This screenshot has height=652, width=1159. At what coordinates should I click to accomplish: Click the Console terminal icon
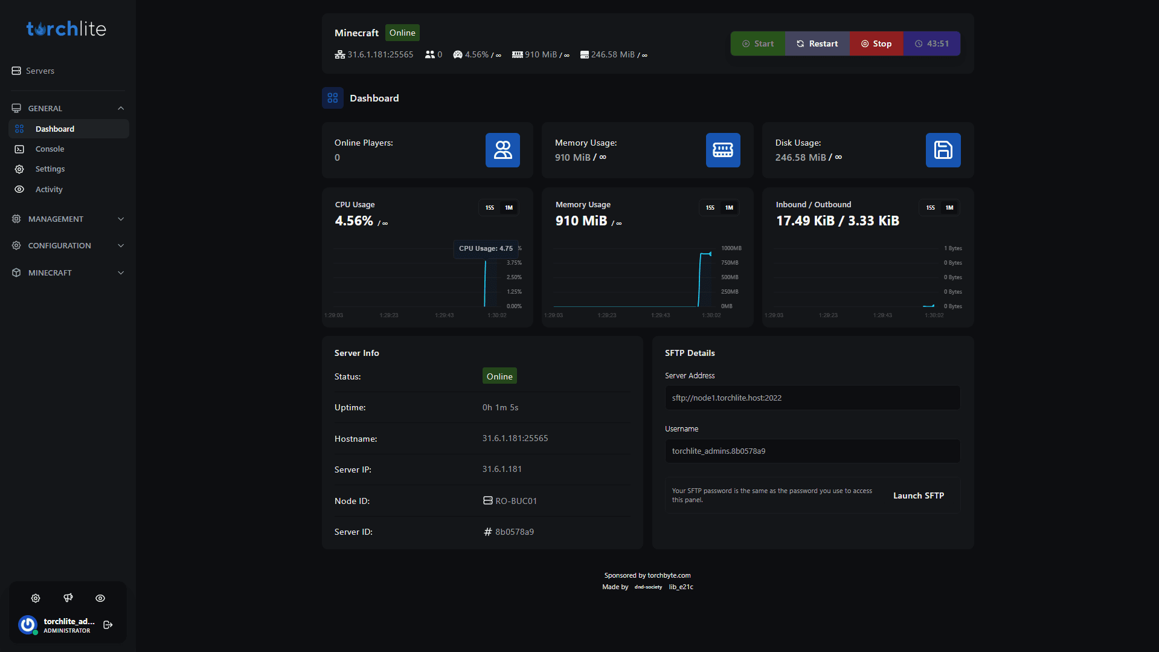click(x=19, y=149)
